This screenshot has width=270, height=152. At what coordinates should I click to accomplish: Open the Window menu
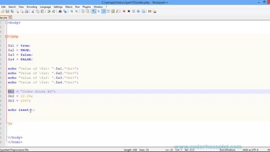98,7
